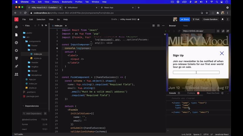Expand the Header folder in file tree
Viewport: 243px width, 136px height.
pyautogui.click(x=35, y=62)
